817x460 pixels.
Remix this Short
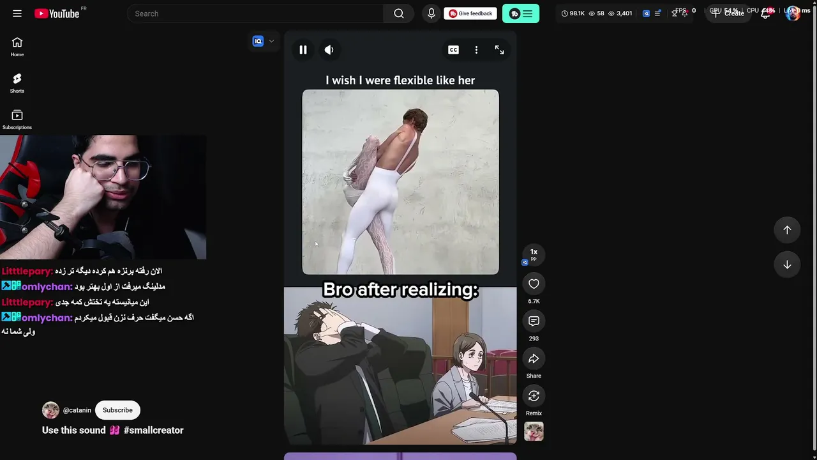534,396
